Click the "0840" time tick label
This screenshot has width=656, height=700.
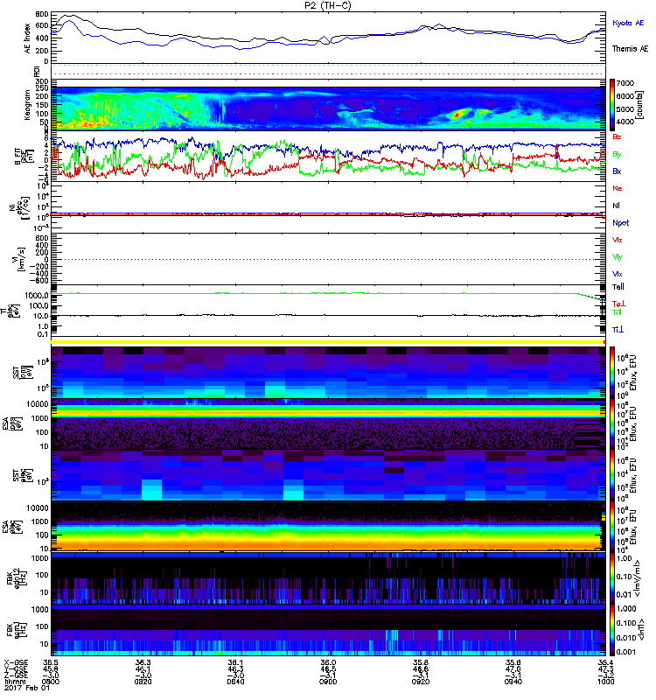[235, 682]
